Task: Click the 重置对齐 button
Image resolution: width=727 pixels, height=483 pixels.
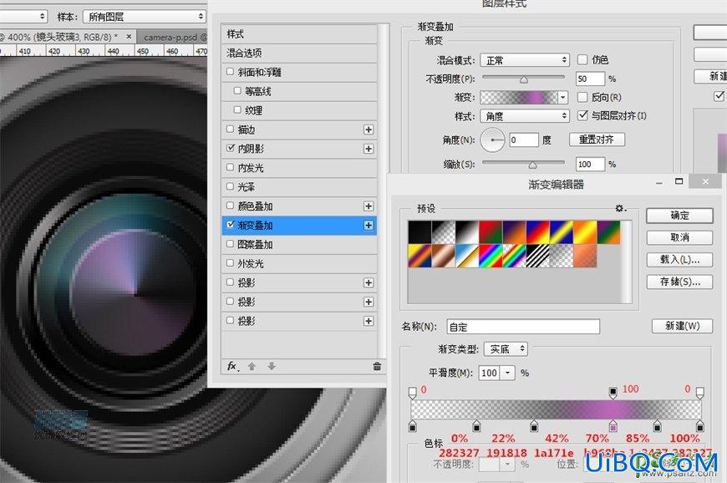Action: click(597, 140)
